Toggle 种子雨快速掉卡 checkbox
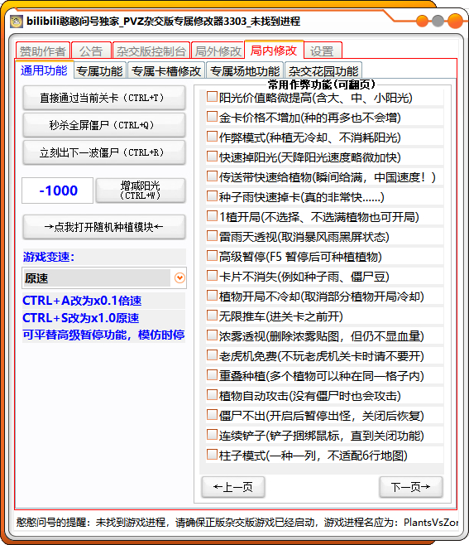Image resolution: width=469 pixels, height=545 pixels. [212, 196]
